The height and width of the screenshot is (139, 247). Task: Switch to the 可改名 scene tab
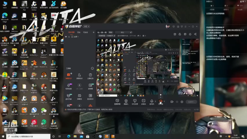click(x=86, y=32)
